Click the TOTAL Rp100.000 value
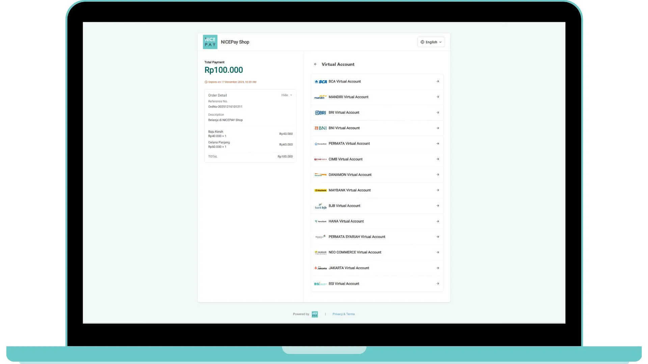This screenshot has width=648, height=364. [x=285, y=157]
